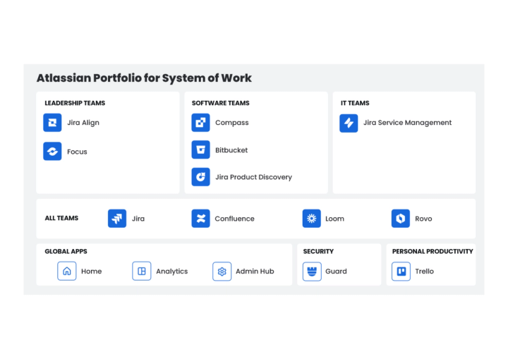Click the "Admin Hub" label

(255, 272)
